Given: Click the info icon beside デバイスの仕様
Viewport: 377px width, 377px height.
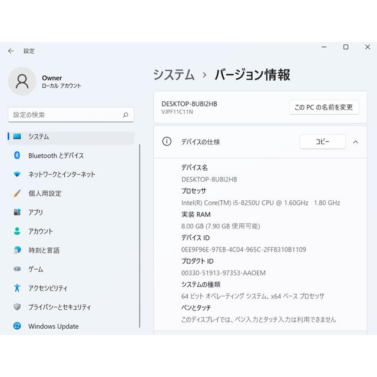Looking at the screenshot, I should tap(167, 141).
